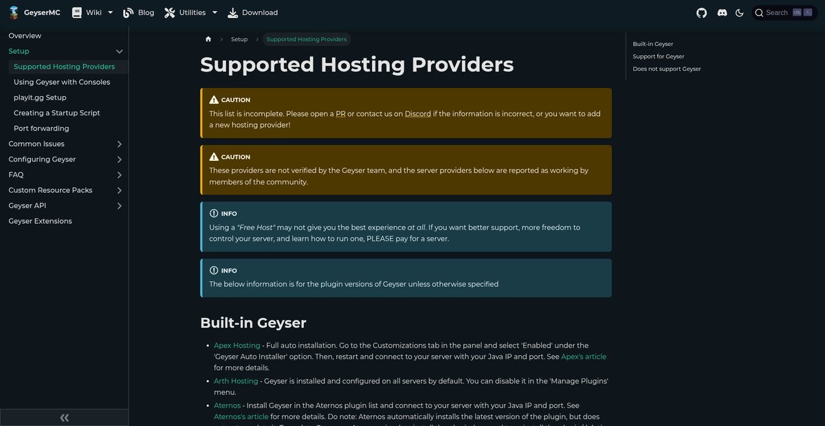Expand Common Issues chevron

click(119, 144)
